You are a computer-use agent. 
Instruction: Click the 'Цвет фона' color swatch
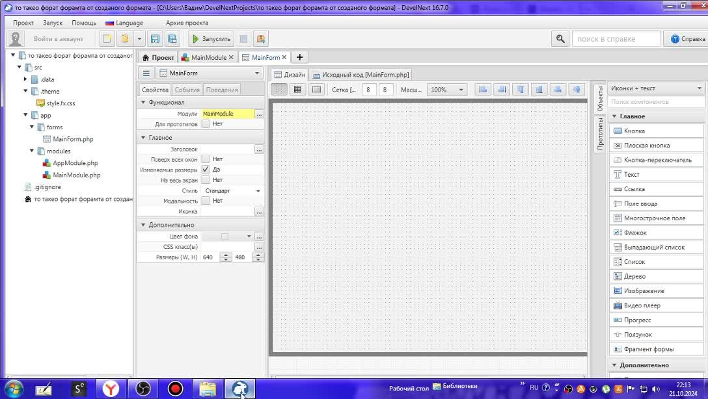point(225,237)
